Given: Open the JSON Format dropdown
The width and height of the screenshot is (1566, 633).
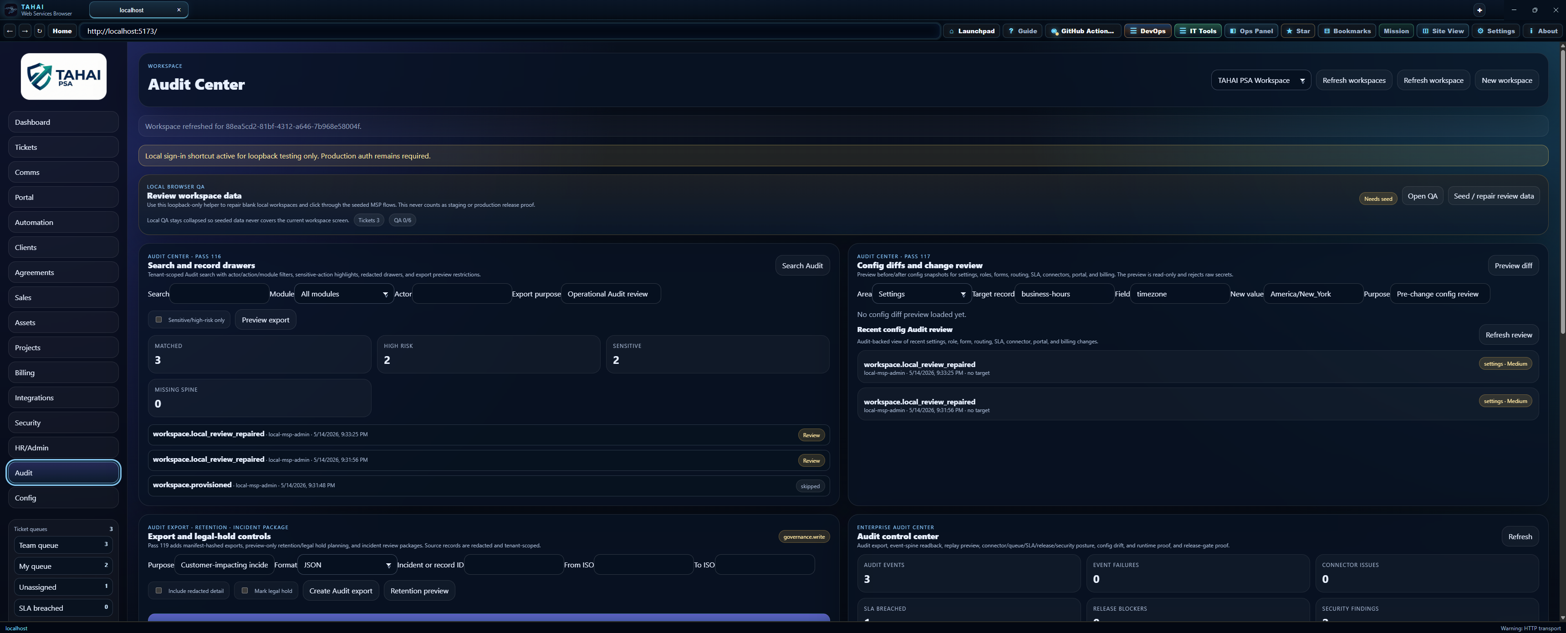Looking at the screenshot, I should 347,565.
